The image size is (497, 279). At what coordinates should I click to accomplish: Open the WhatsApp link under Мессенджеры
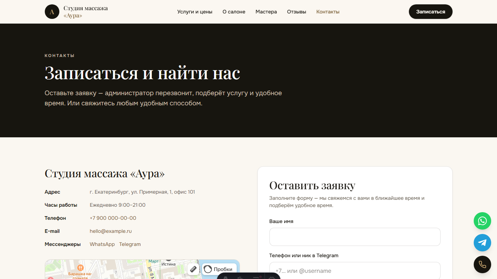[102, 244]
